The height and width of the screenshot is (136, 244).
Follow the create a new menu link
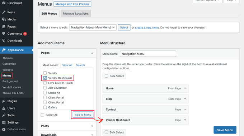coord(147,28)
